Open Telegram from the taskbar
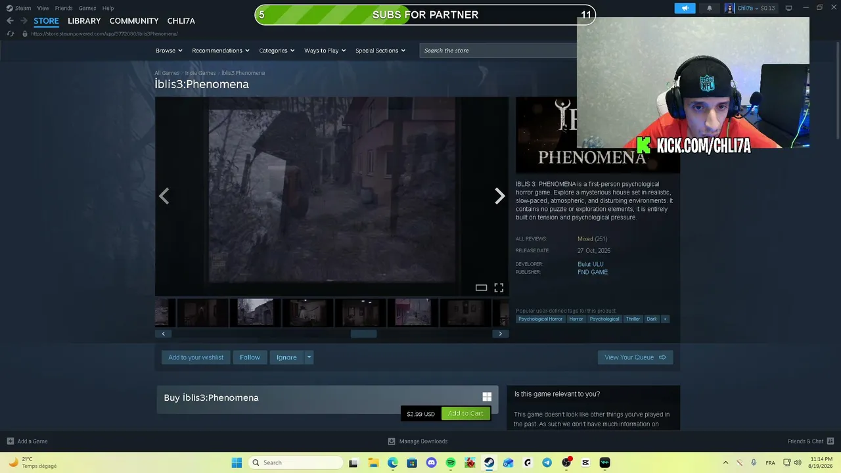Image resolution: width=841 pixels, height=473 pixels. click(x=547, y=462)
